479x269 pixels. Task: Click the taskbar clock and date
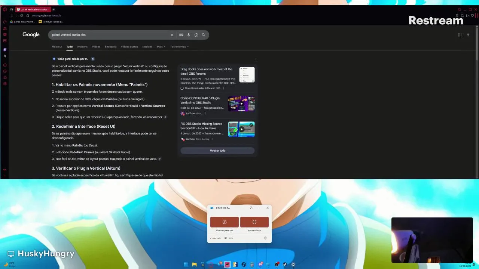[466, 265]
